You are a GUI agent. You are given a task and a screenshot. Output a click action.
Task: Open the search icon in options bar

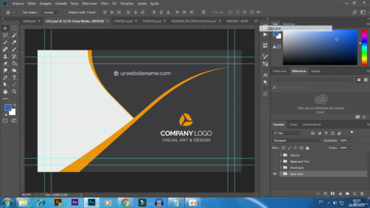click(x=354, y=12)
